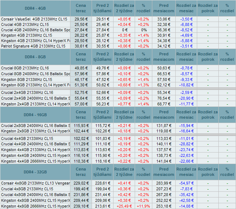Select price 30,55 € from two weeks ago
Viewport: 236px width, 209px height.
pos(103,46)
